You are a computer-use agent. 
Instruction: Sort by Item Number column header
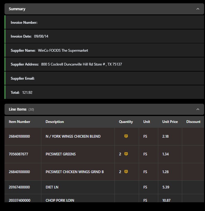pyautogui.click(x=19, y=122)
